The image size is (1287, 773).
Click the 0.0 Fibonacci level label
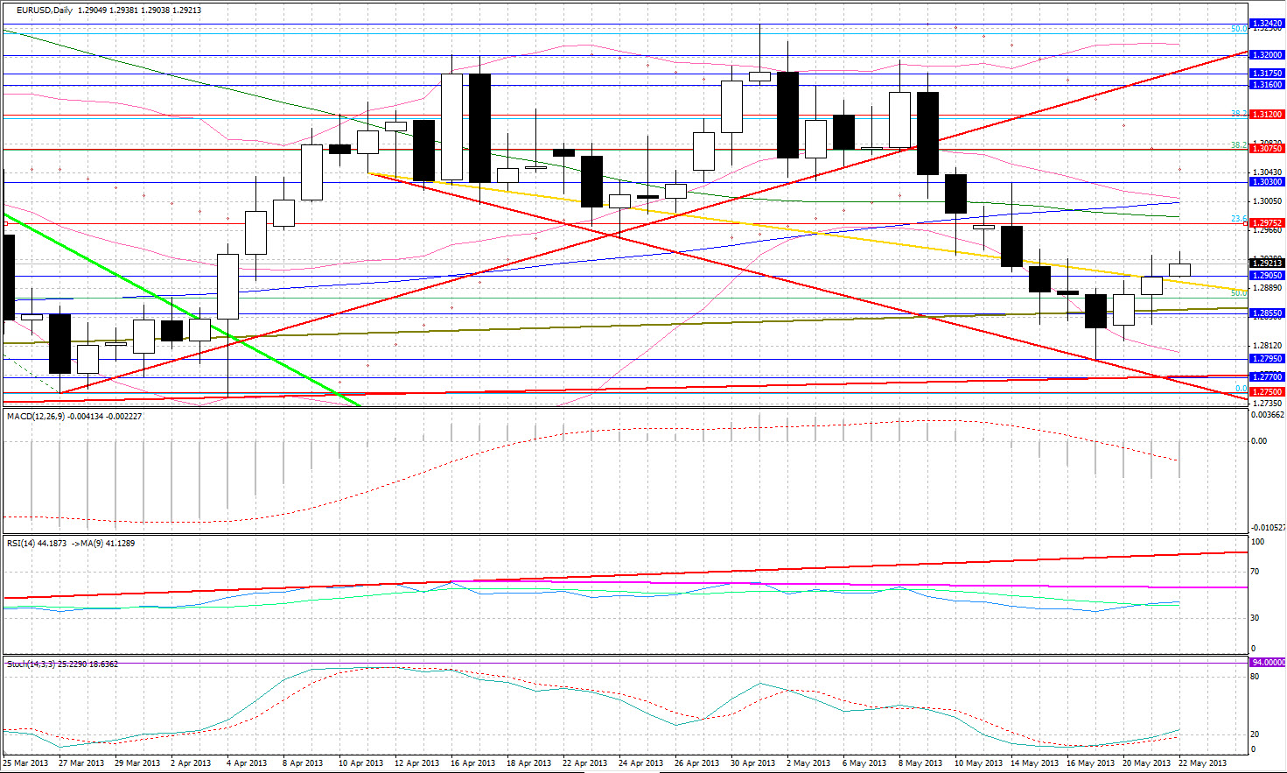pyautogui.click(x=1241, y=388)
